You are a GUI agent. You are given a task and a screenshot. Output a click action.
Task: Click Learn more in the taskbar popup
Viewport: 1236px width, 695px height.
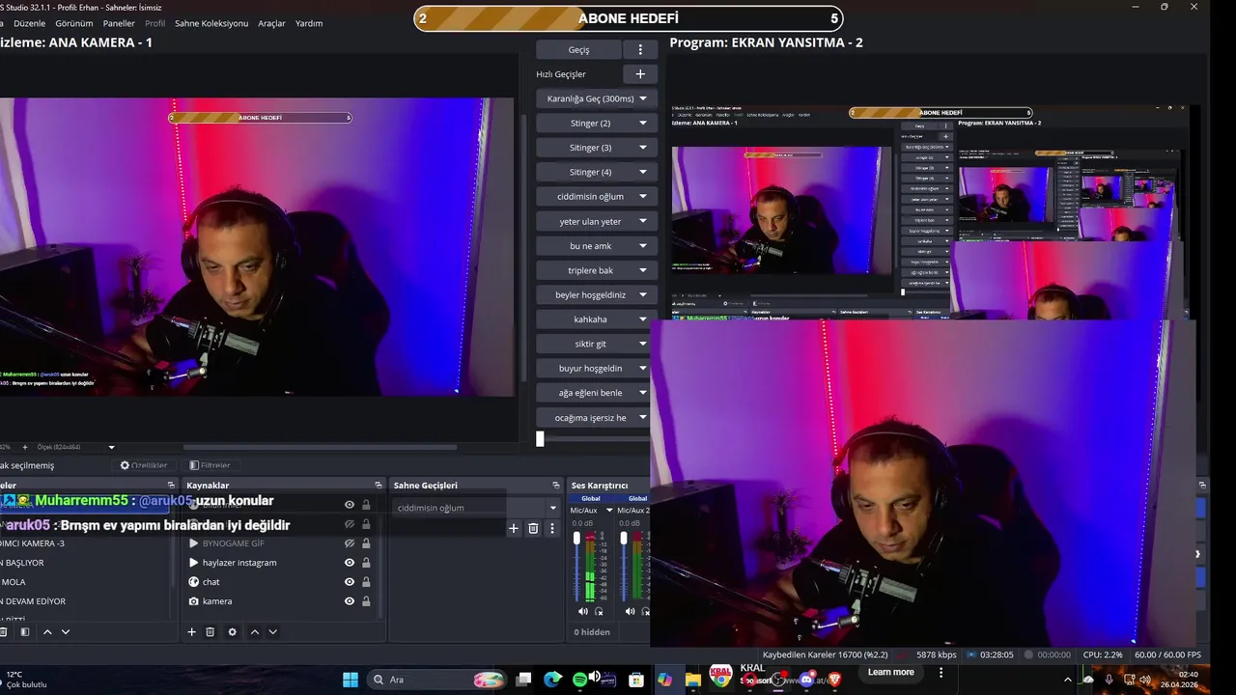point(890,673)
